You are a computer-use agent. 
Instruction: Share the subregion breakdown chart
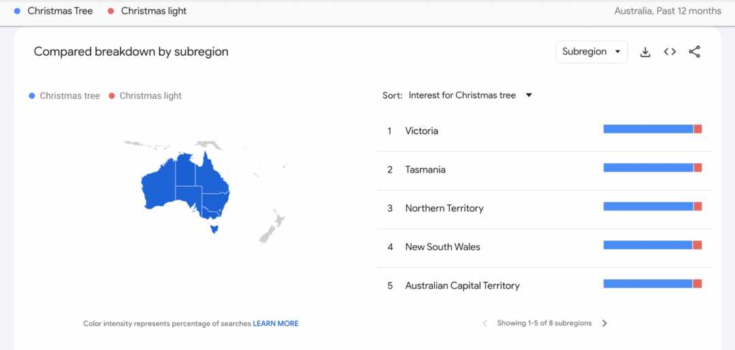(694, 52)
